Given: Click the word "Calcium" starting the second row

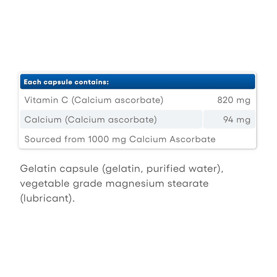Looking at the screenshot, I should [x=43, y=120].
